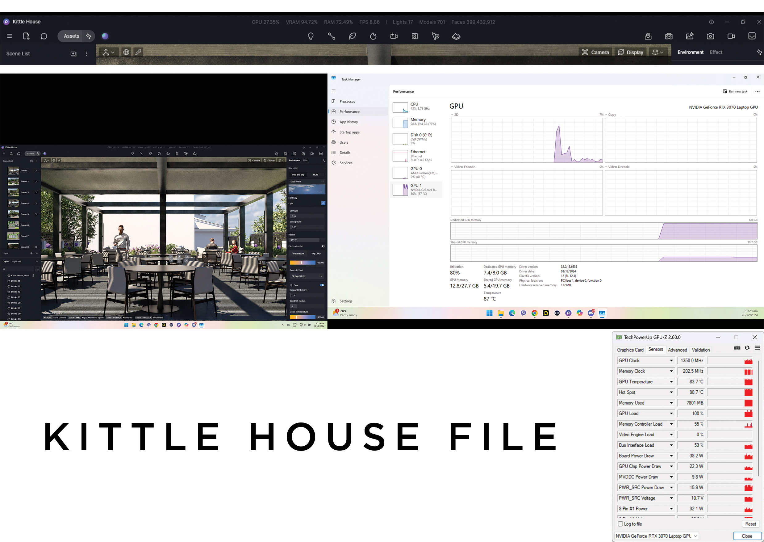Click the add scene icon in enlarged Scene List header

73,54
